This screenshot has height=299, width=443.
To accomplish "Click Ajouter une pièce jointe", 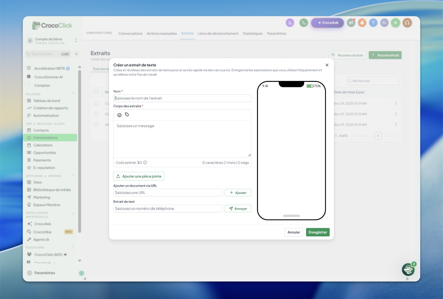I will 139,176.
